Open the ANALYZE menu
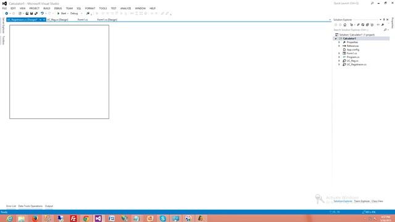The width and height of the screenshot is (395, 222). tap(125, 8)
